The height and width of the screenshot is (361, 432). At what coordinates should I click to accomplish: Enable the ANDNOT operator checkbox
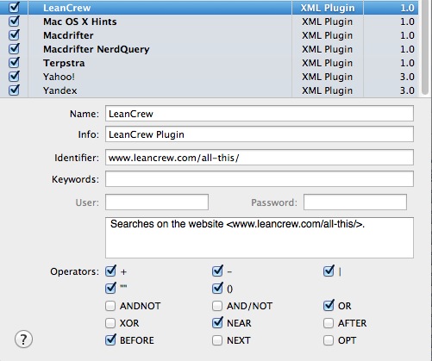click(x=110, y=306)
